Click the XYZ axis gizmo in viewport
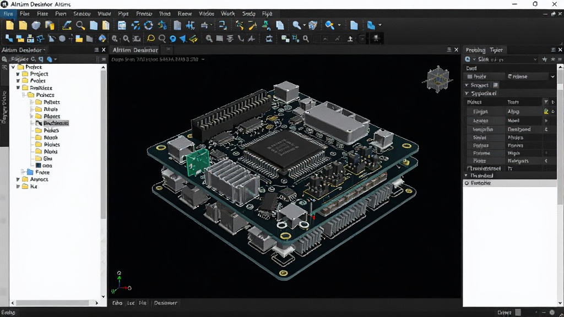 click(121, 283)
